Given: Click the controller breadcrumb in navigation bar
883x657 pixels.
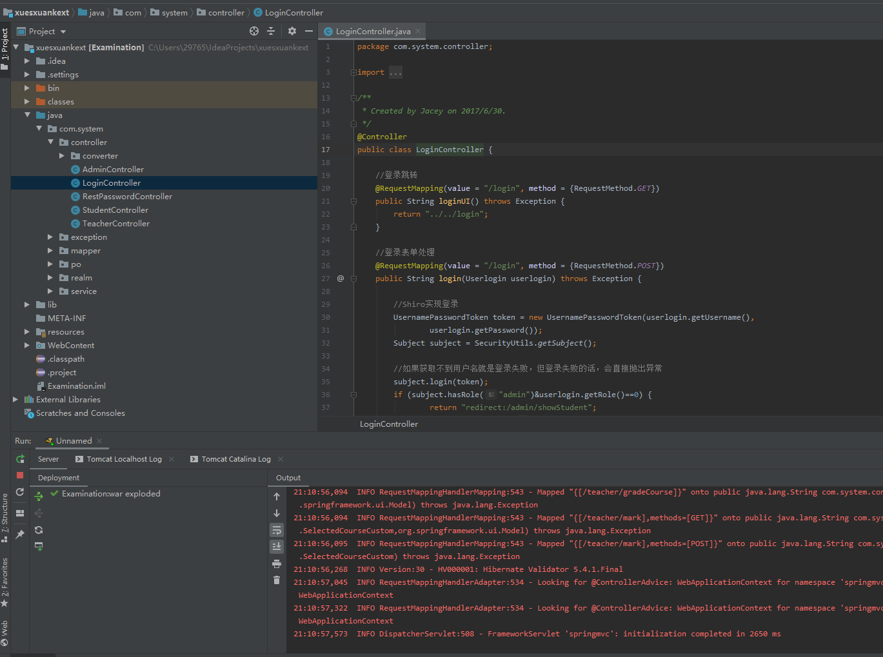Looking at the screenshot, I should point(226,12).
